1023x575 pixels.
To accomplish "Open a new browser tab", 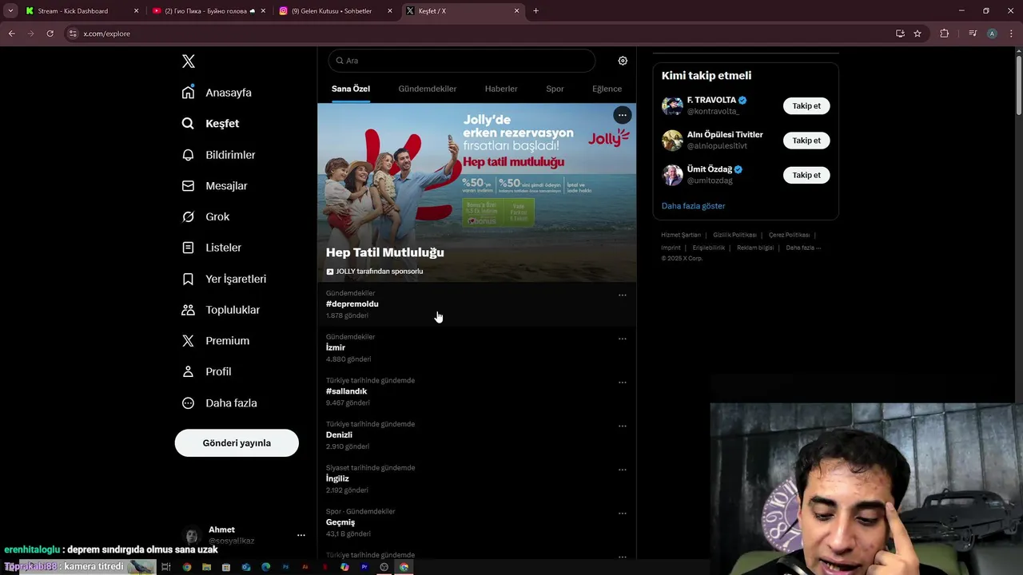I will (x=535, y=11).
